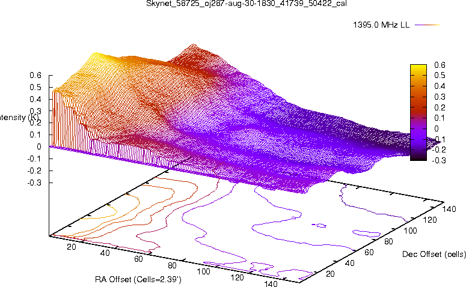Viewport: 466px width, 287px height.
Task: Click the 20 tick on the RA Offset axis
Action: coord(72,247)
